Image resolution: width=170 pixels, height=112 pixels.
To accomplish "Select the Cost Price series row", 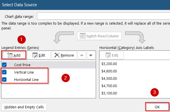I will (49, 65).
